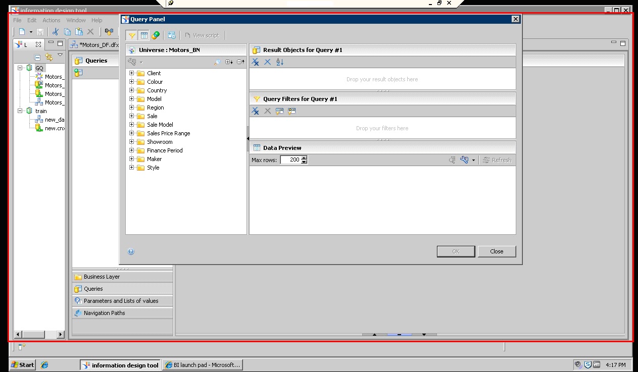Image resolution: width=638 pixels, height=372 pixels.
Task: Select the sort ascending icon above result objects
Action: (x=279, y=62)
